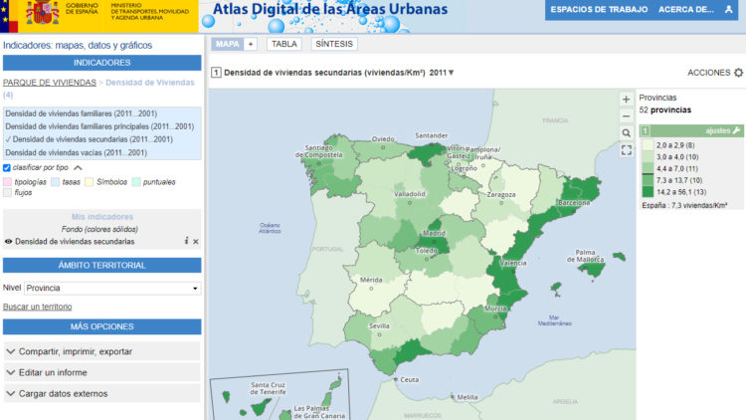Remove the Densidad de viviendas secundarias layer
This screenshot has height=420, width=746.
196,241
